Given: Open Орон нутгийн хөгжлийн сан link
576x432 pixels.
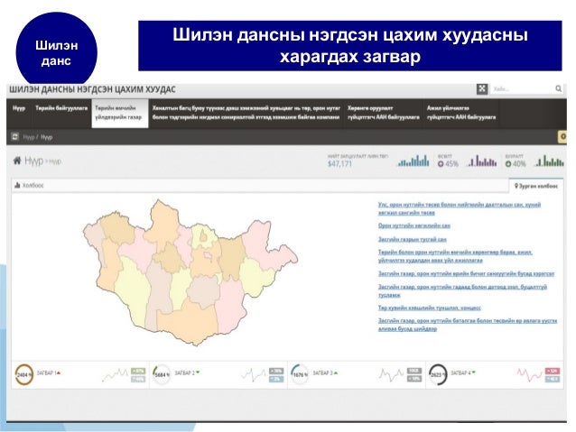Looking at the screenshot, I should coord(414,225).
